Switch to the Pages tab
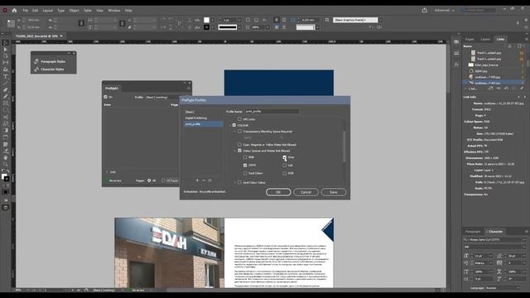Viewport: 530px width, 298px height. click(470, 39)
